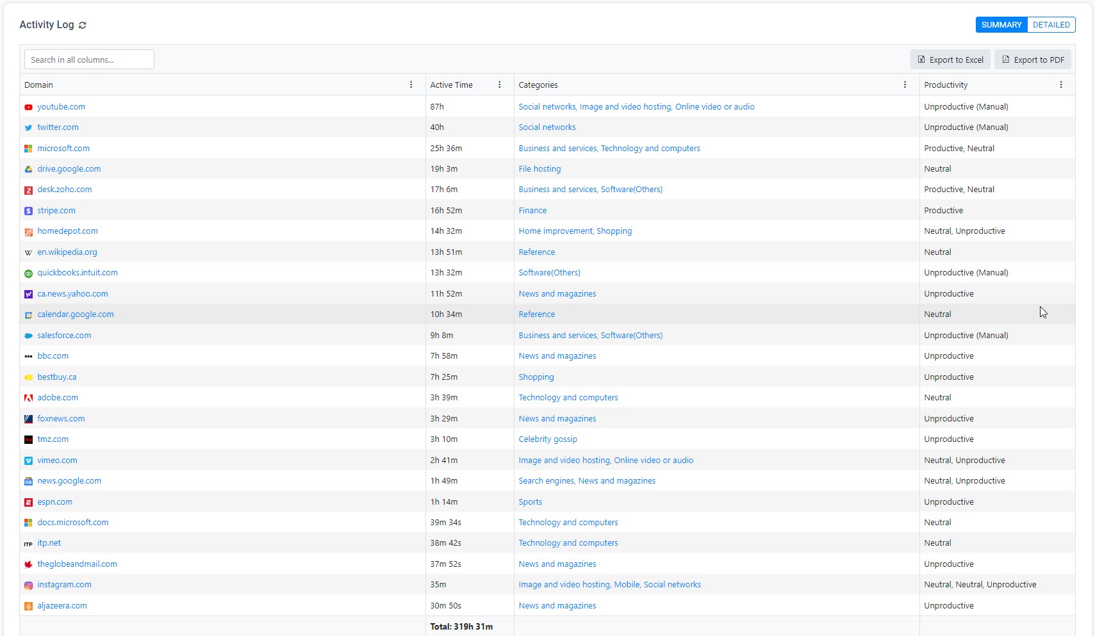Click the Image and video hosting, Mobile, Social networks link
This screenshot has width=1095, height=636.
click(609, 585)
